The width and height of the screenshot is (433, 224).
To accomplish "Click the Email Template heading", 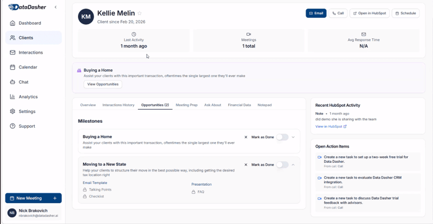I will (95, 183).
